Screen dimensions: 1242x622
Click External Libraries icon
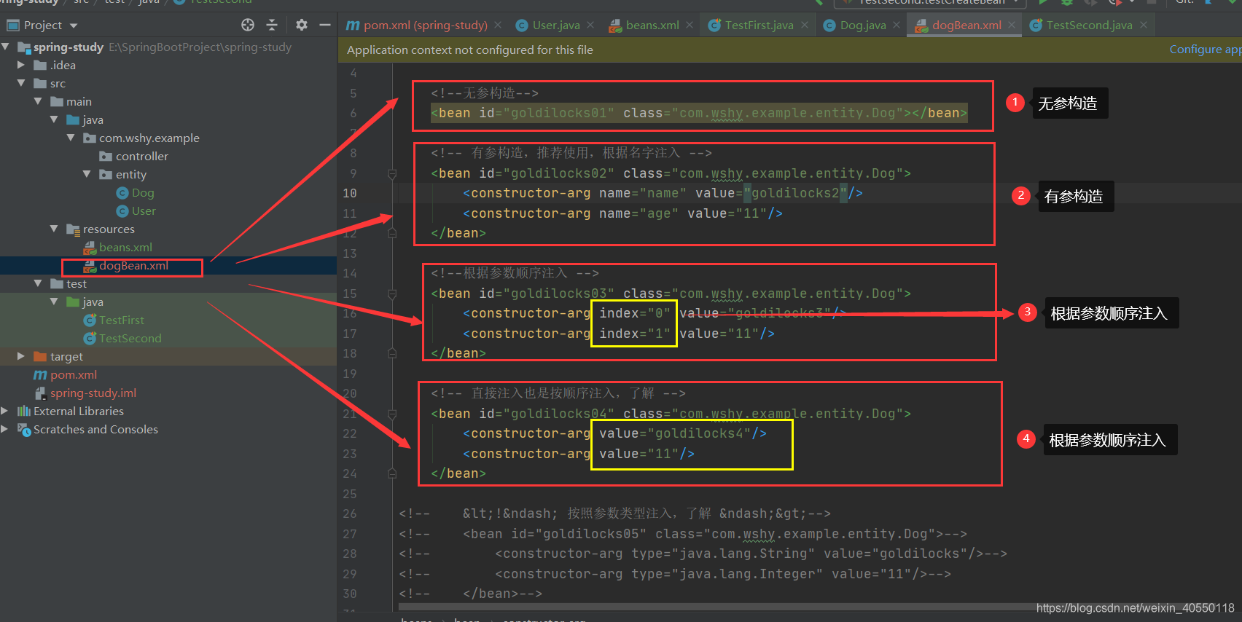pyautogui.click(x=24, y=411)
